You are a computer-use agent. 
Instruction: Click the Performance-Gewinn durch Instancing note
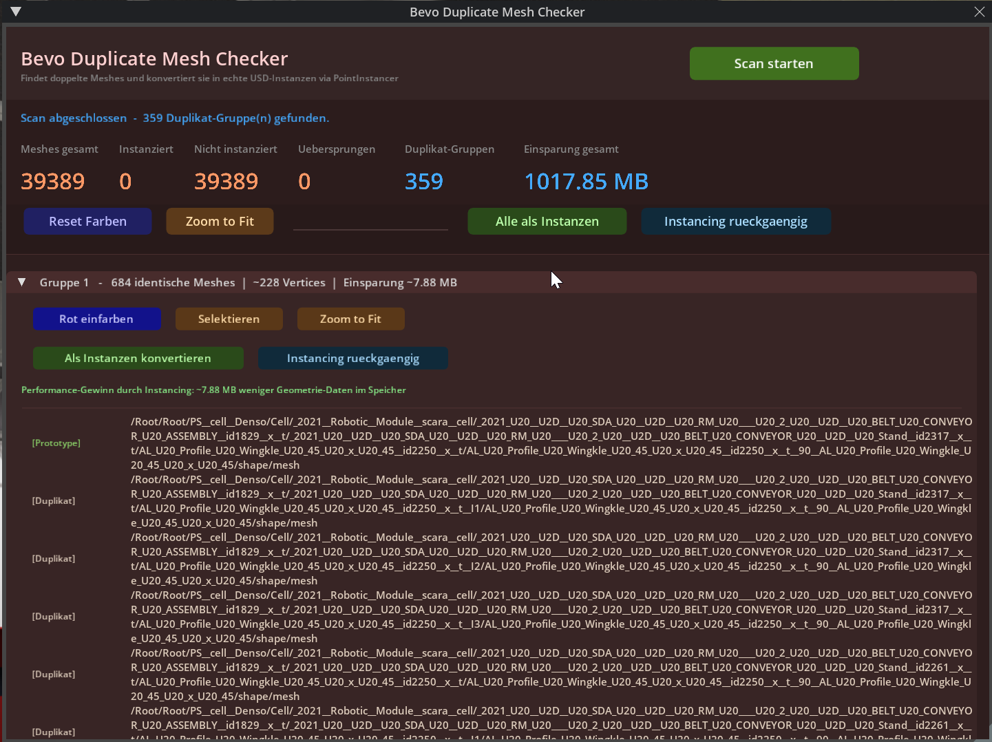pyautogui.click(x=213, y=390)
